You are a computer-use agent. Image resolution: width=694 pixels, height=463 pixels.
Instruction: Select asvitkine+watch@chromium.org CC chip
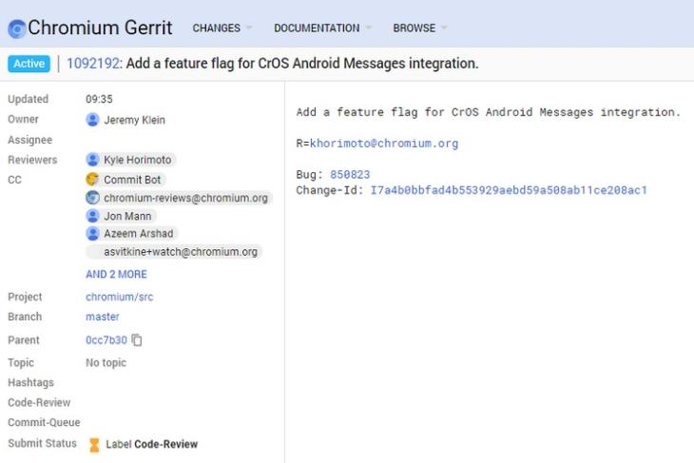[x=174, y=251]
